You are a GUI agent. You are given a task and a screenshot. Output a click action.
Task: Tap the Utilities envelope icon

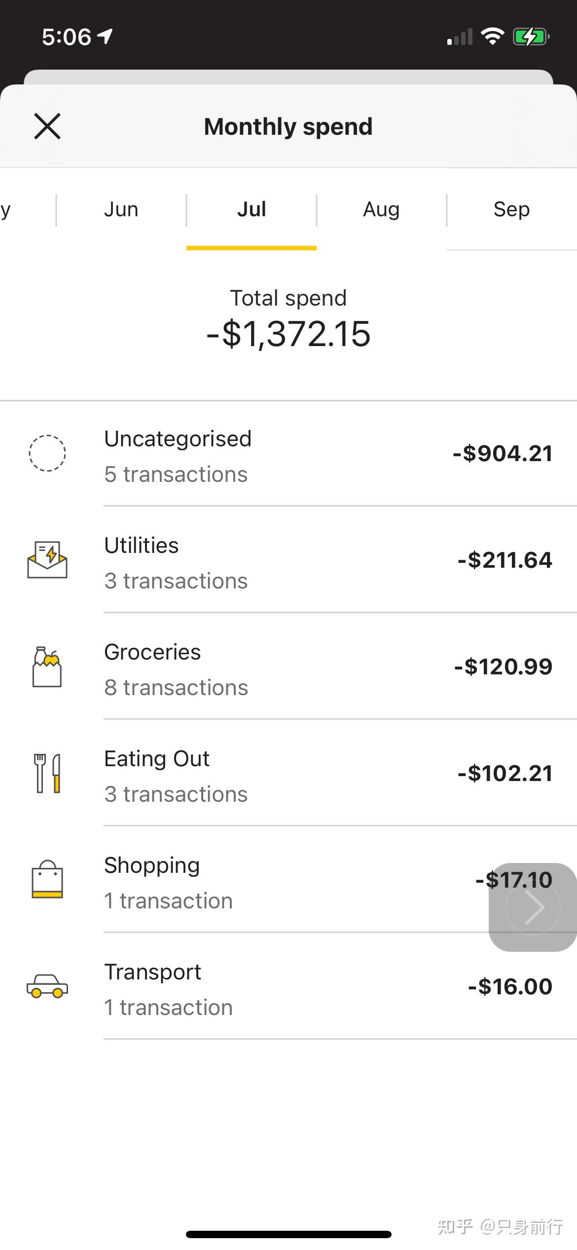pos(47,560)
